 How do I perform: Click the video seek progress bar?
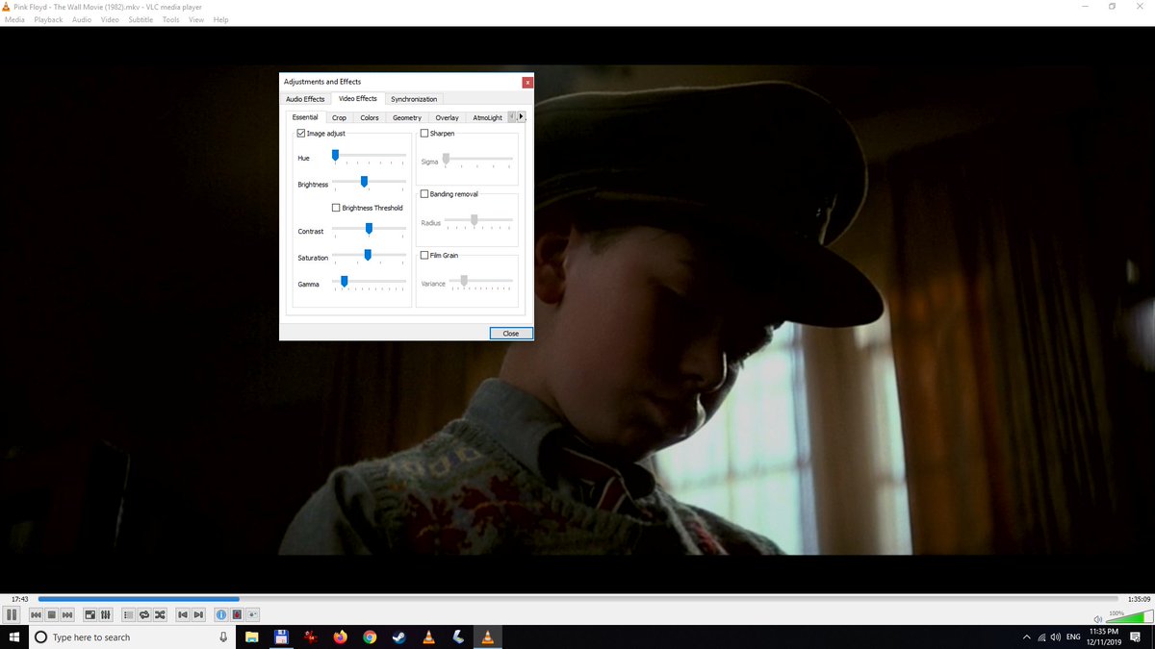[577, 599]
